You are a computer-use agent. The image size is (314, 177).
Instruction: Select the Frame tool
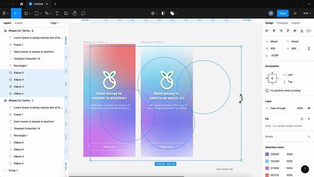(26, 13)
